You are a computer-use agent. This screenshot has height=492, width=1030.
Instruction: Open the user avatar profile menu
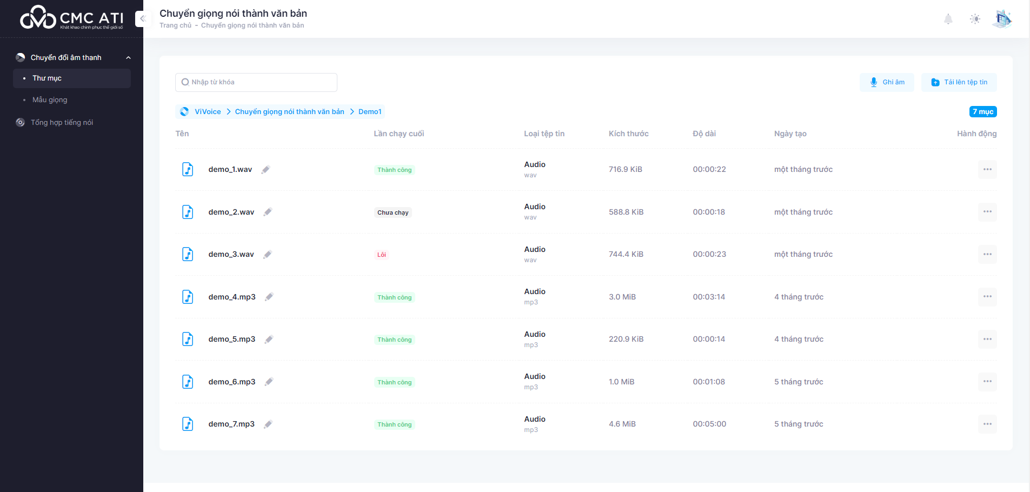pyautogui.click(x=1002, y=19)
